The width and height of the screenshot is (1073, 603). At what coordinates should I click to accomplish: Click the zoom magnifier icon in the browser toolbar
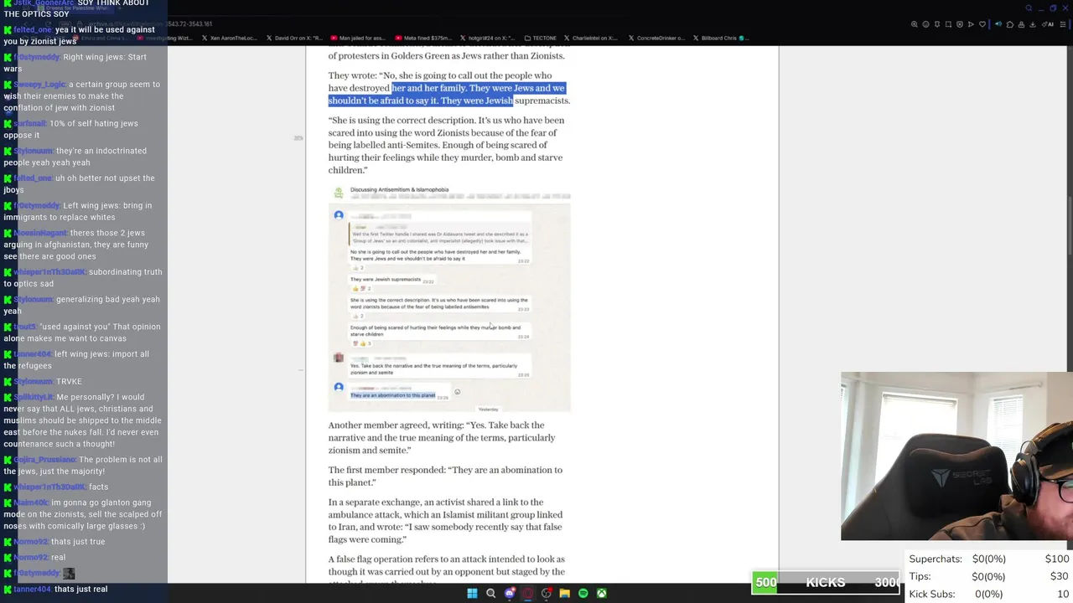coord(914,24)
